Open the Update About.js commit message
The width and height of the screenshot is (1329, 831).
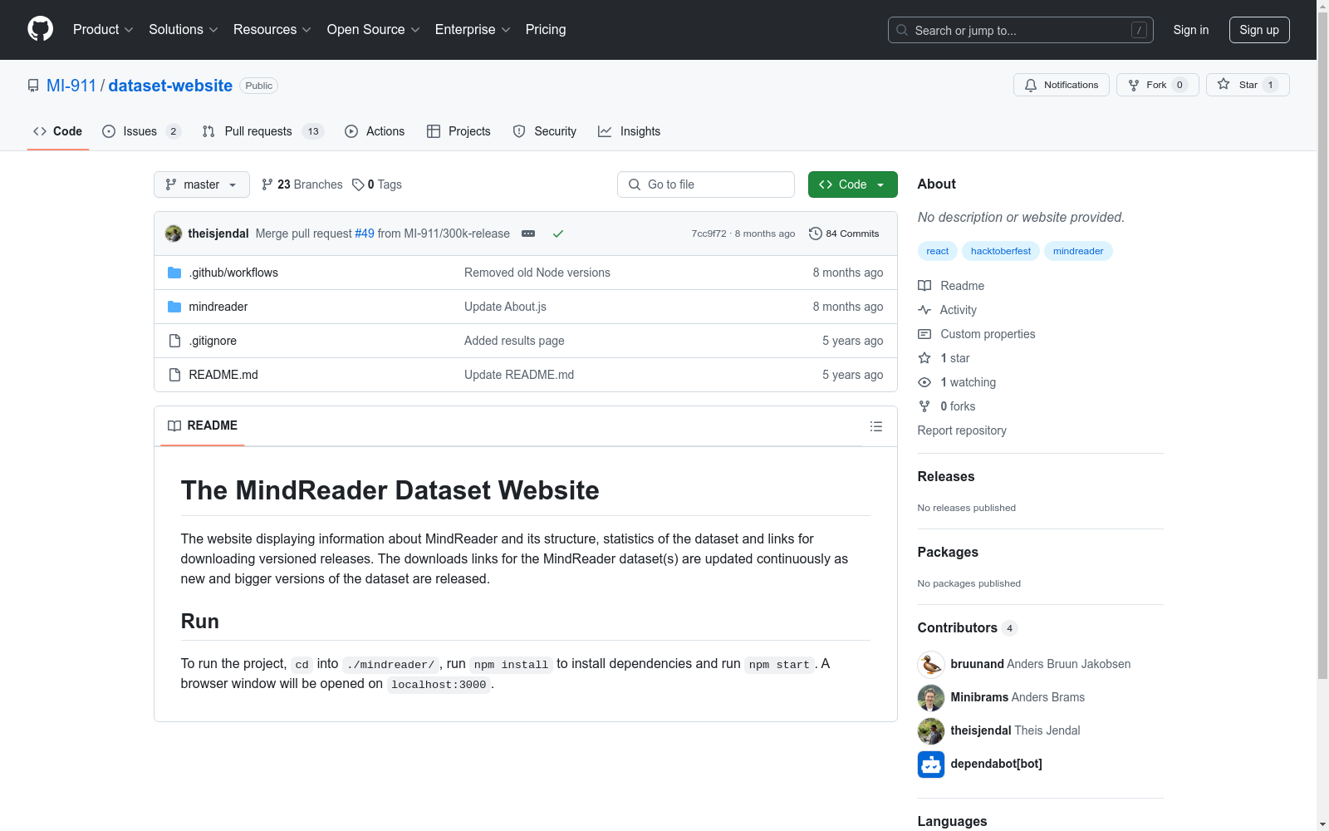click(x=505, y=307)
